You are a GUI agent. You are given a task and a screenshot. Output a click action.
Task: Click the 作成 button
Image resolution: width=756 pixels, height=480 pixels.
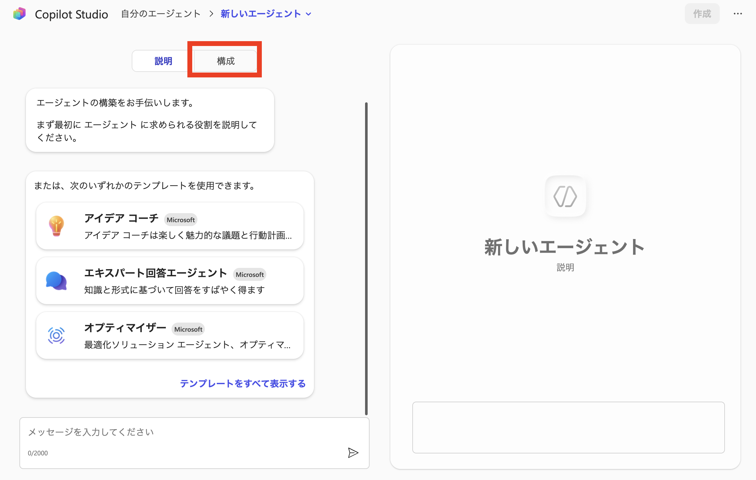702,13
